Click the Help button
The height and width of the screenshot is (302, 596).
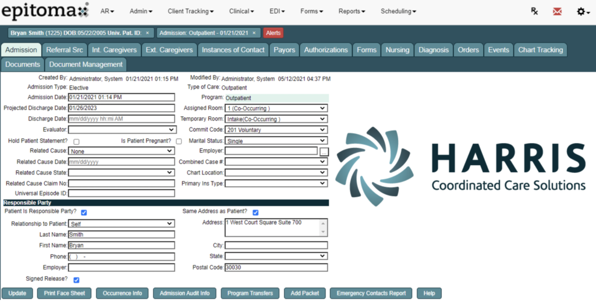coord(429,293)
